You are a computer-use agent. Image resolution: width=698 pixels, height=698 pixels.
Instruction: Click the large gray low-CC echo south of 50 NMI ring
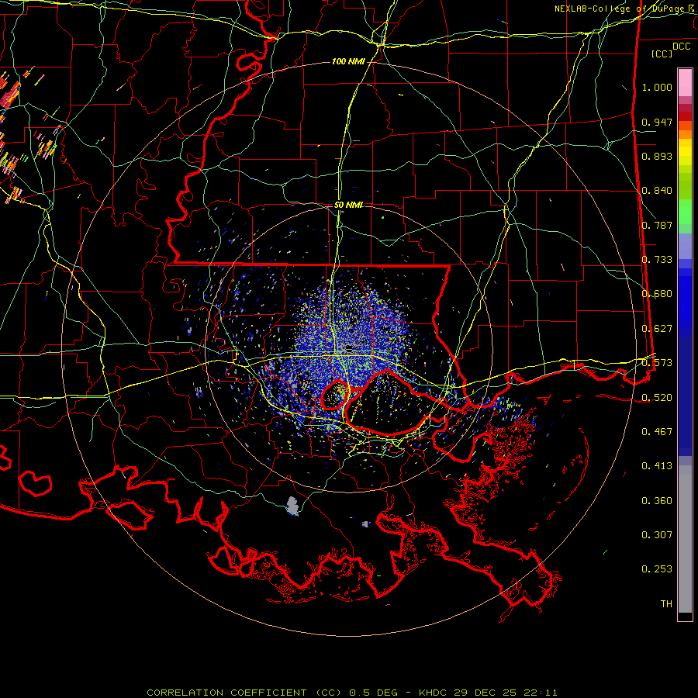point(292,506)
